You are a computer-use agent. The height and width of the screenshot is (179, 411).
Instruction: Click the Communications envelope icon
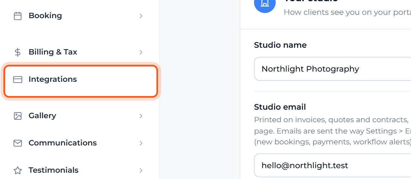point(18,143)
